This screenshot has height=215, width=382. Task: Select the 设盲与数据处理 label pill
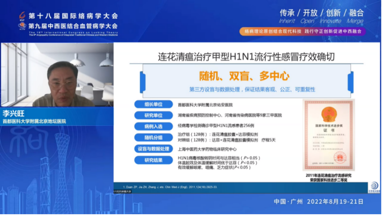(x=153, y=149)
